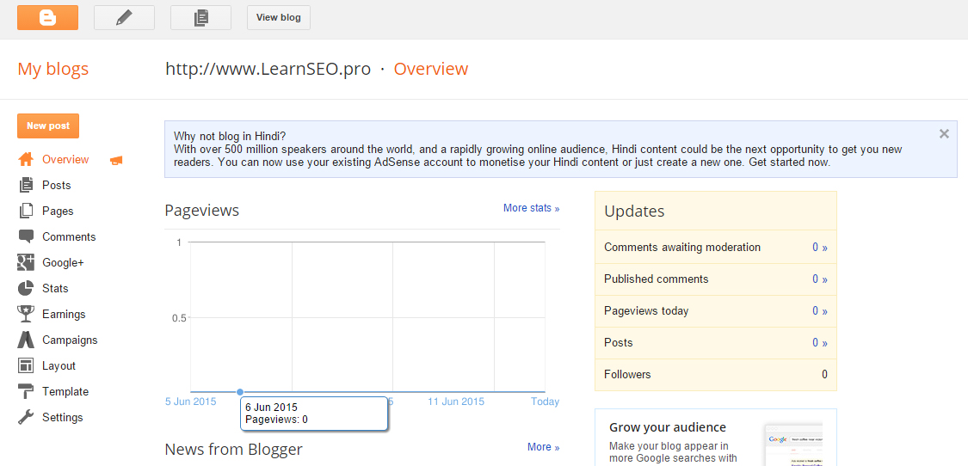Click the Why not blog in Hindi? text
968x466 pixels.
tap(230, 136)
